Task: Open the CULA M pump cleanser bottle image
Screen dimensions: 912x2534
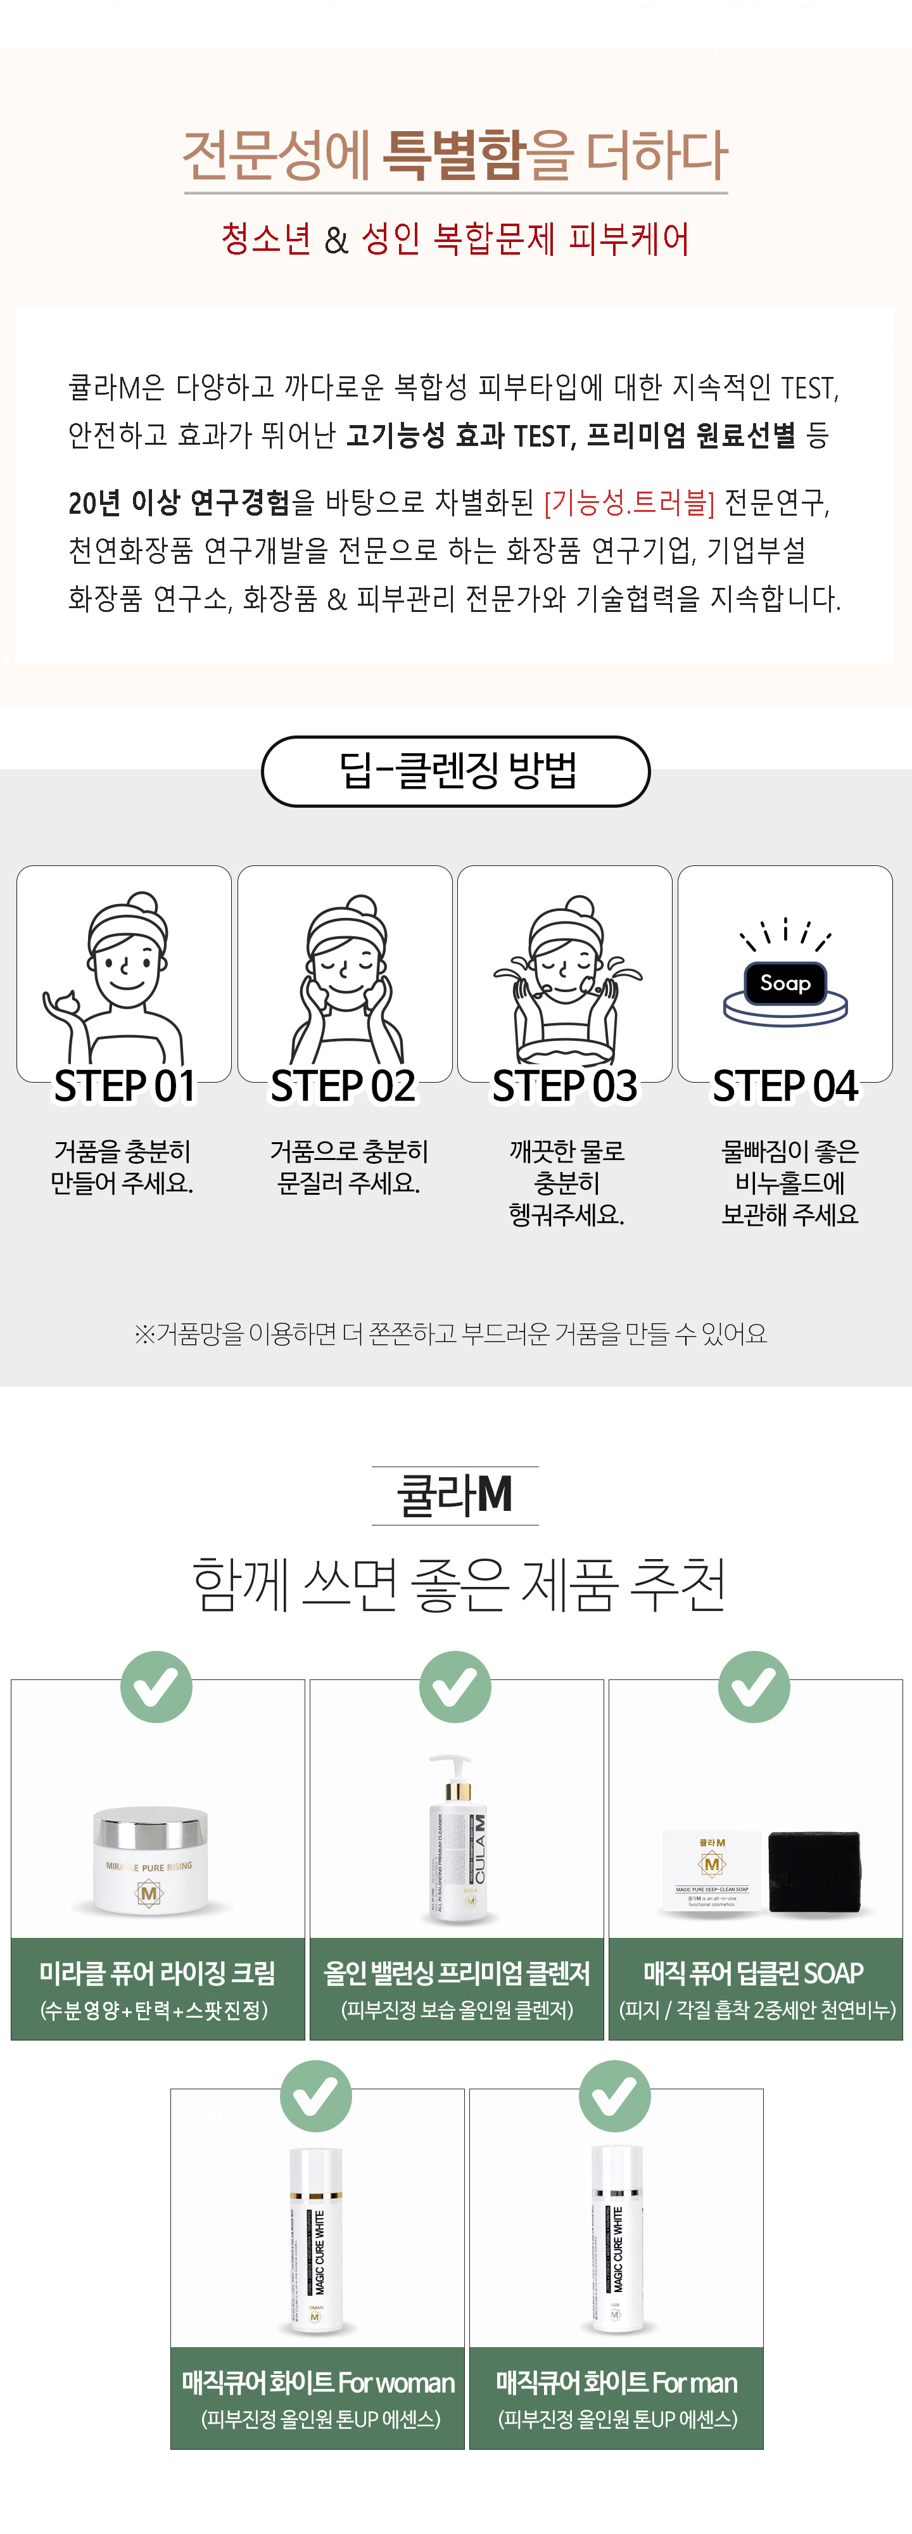Action: [x=459, y=1837]
